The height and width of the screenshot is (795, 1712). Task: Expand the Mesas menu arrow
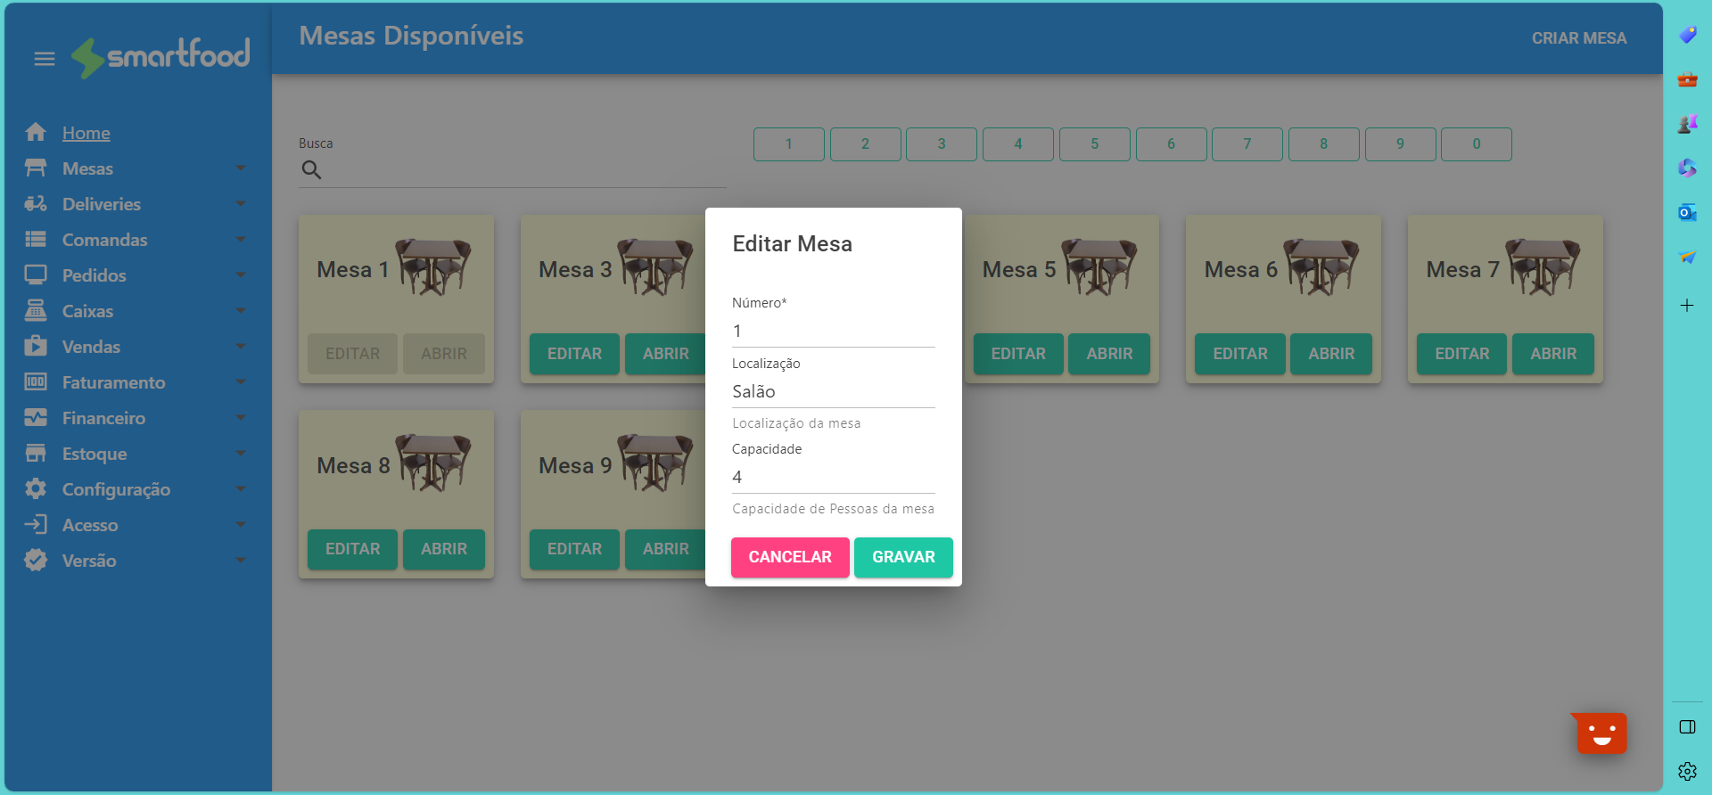tap(241, 168)
